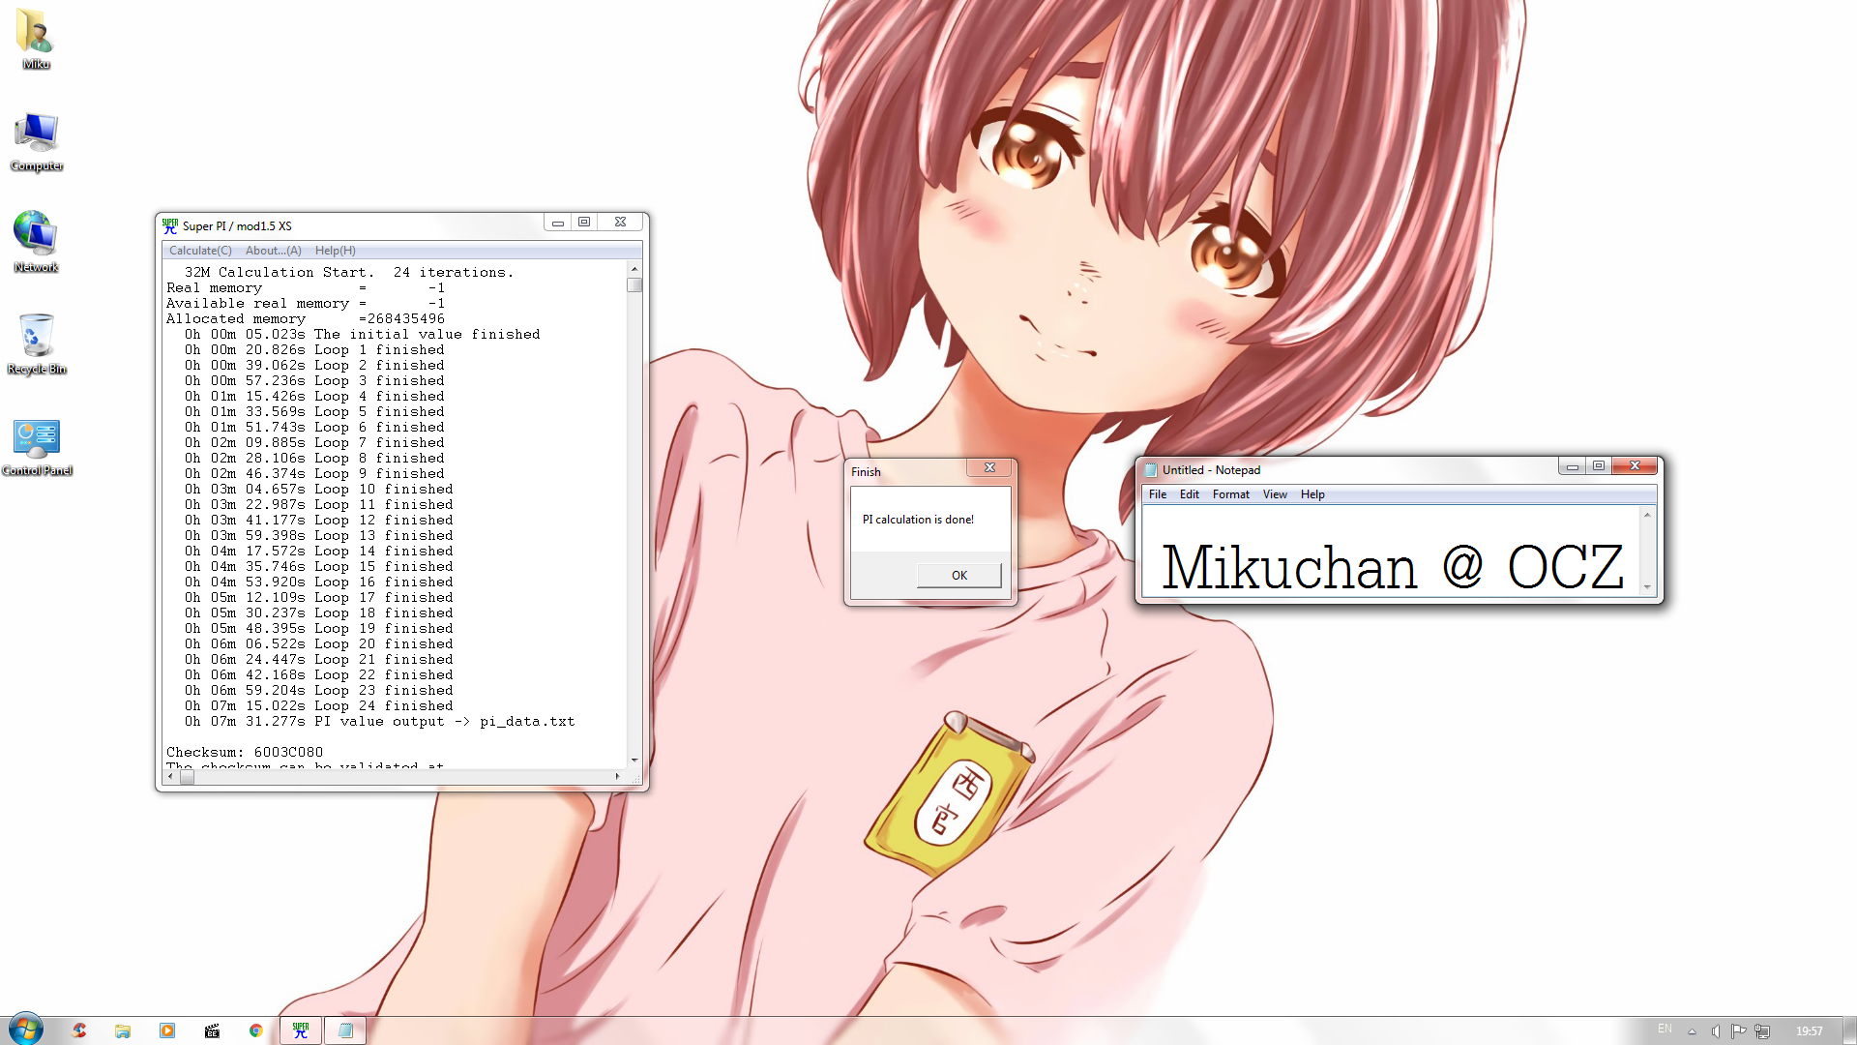
Task: Open the Recycle Bin desktop icon
Action: point(36,343)
